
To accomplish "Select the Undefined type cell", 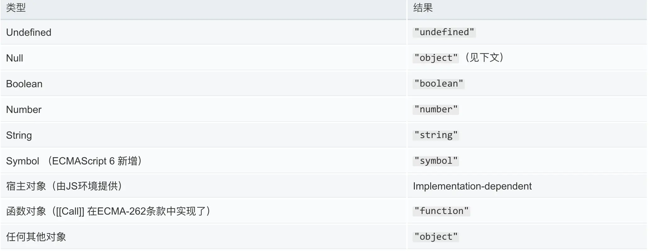I will coord(29,32).
